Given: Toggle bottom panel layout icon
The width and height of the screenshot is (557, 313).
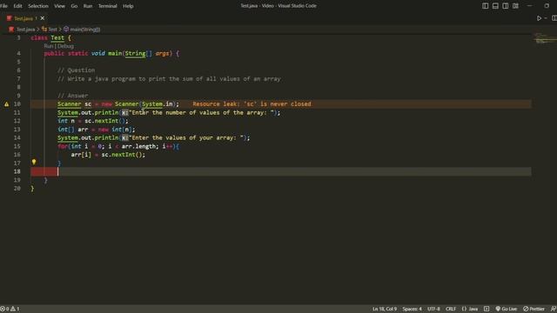Looking at the screenshot, I should pos(495,6).
